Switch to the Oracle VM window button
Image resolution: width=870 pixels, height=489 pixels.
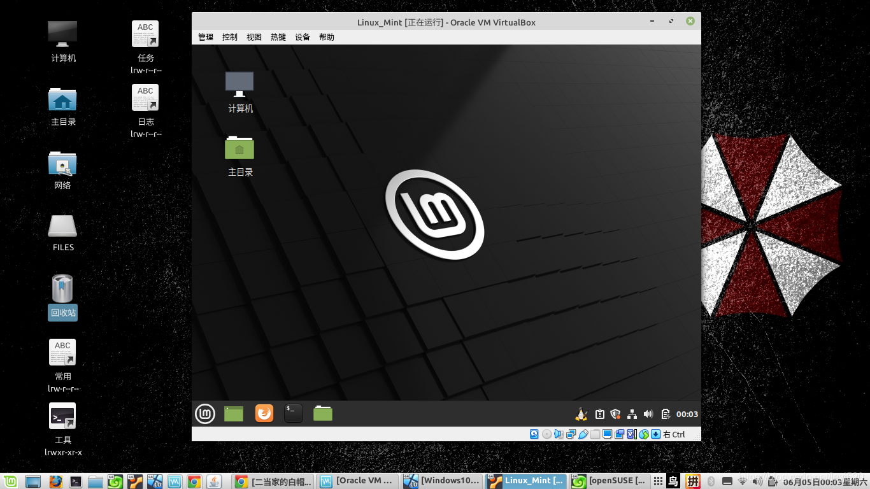tap(358, 481)
